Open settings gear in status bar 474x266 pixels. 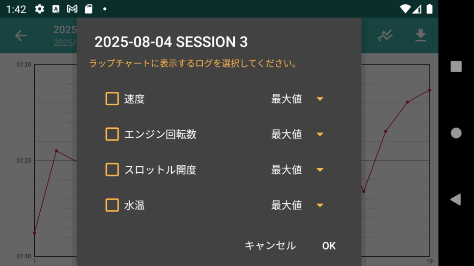tap(39, 9)
